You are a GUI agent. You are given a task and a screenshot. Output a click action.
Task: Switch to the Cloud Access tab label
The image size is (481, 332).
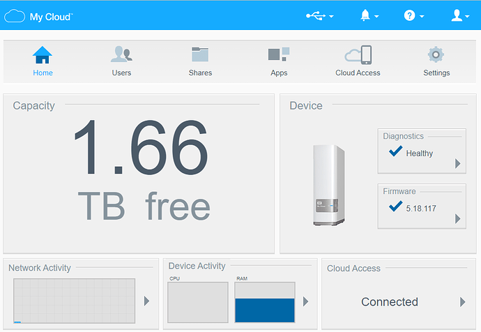point(358,73)
